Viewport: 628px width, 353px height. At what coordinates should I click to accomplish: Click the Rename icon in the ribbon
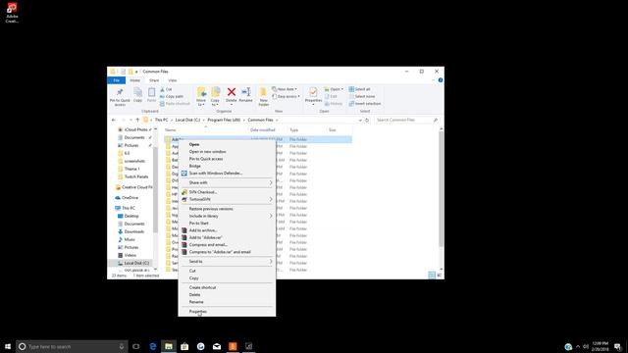245,92
